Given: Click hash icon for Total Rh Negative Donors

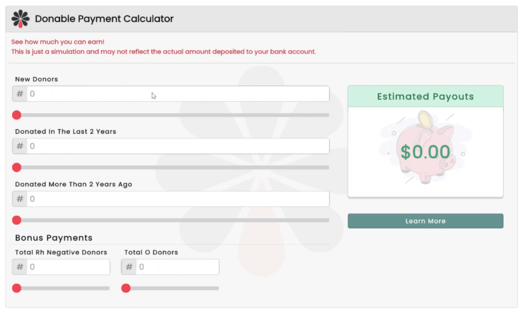Looking at the screenshot, I should [20, 267].
